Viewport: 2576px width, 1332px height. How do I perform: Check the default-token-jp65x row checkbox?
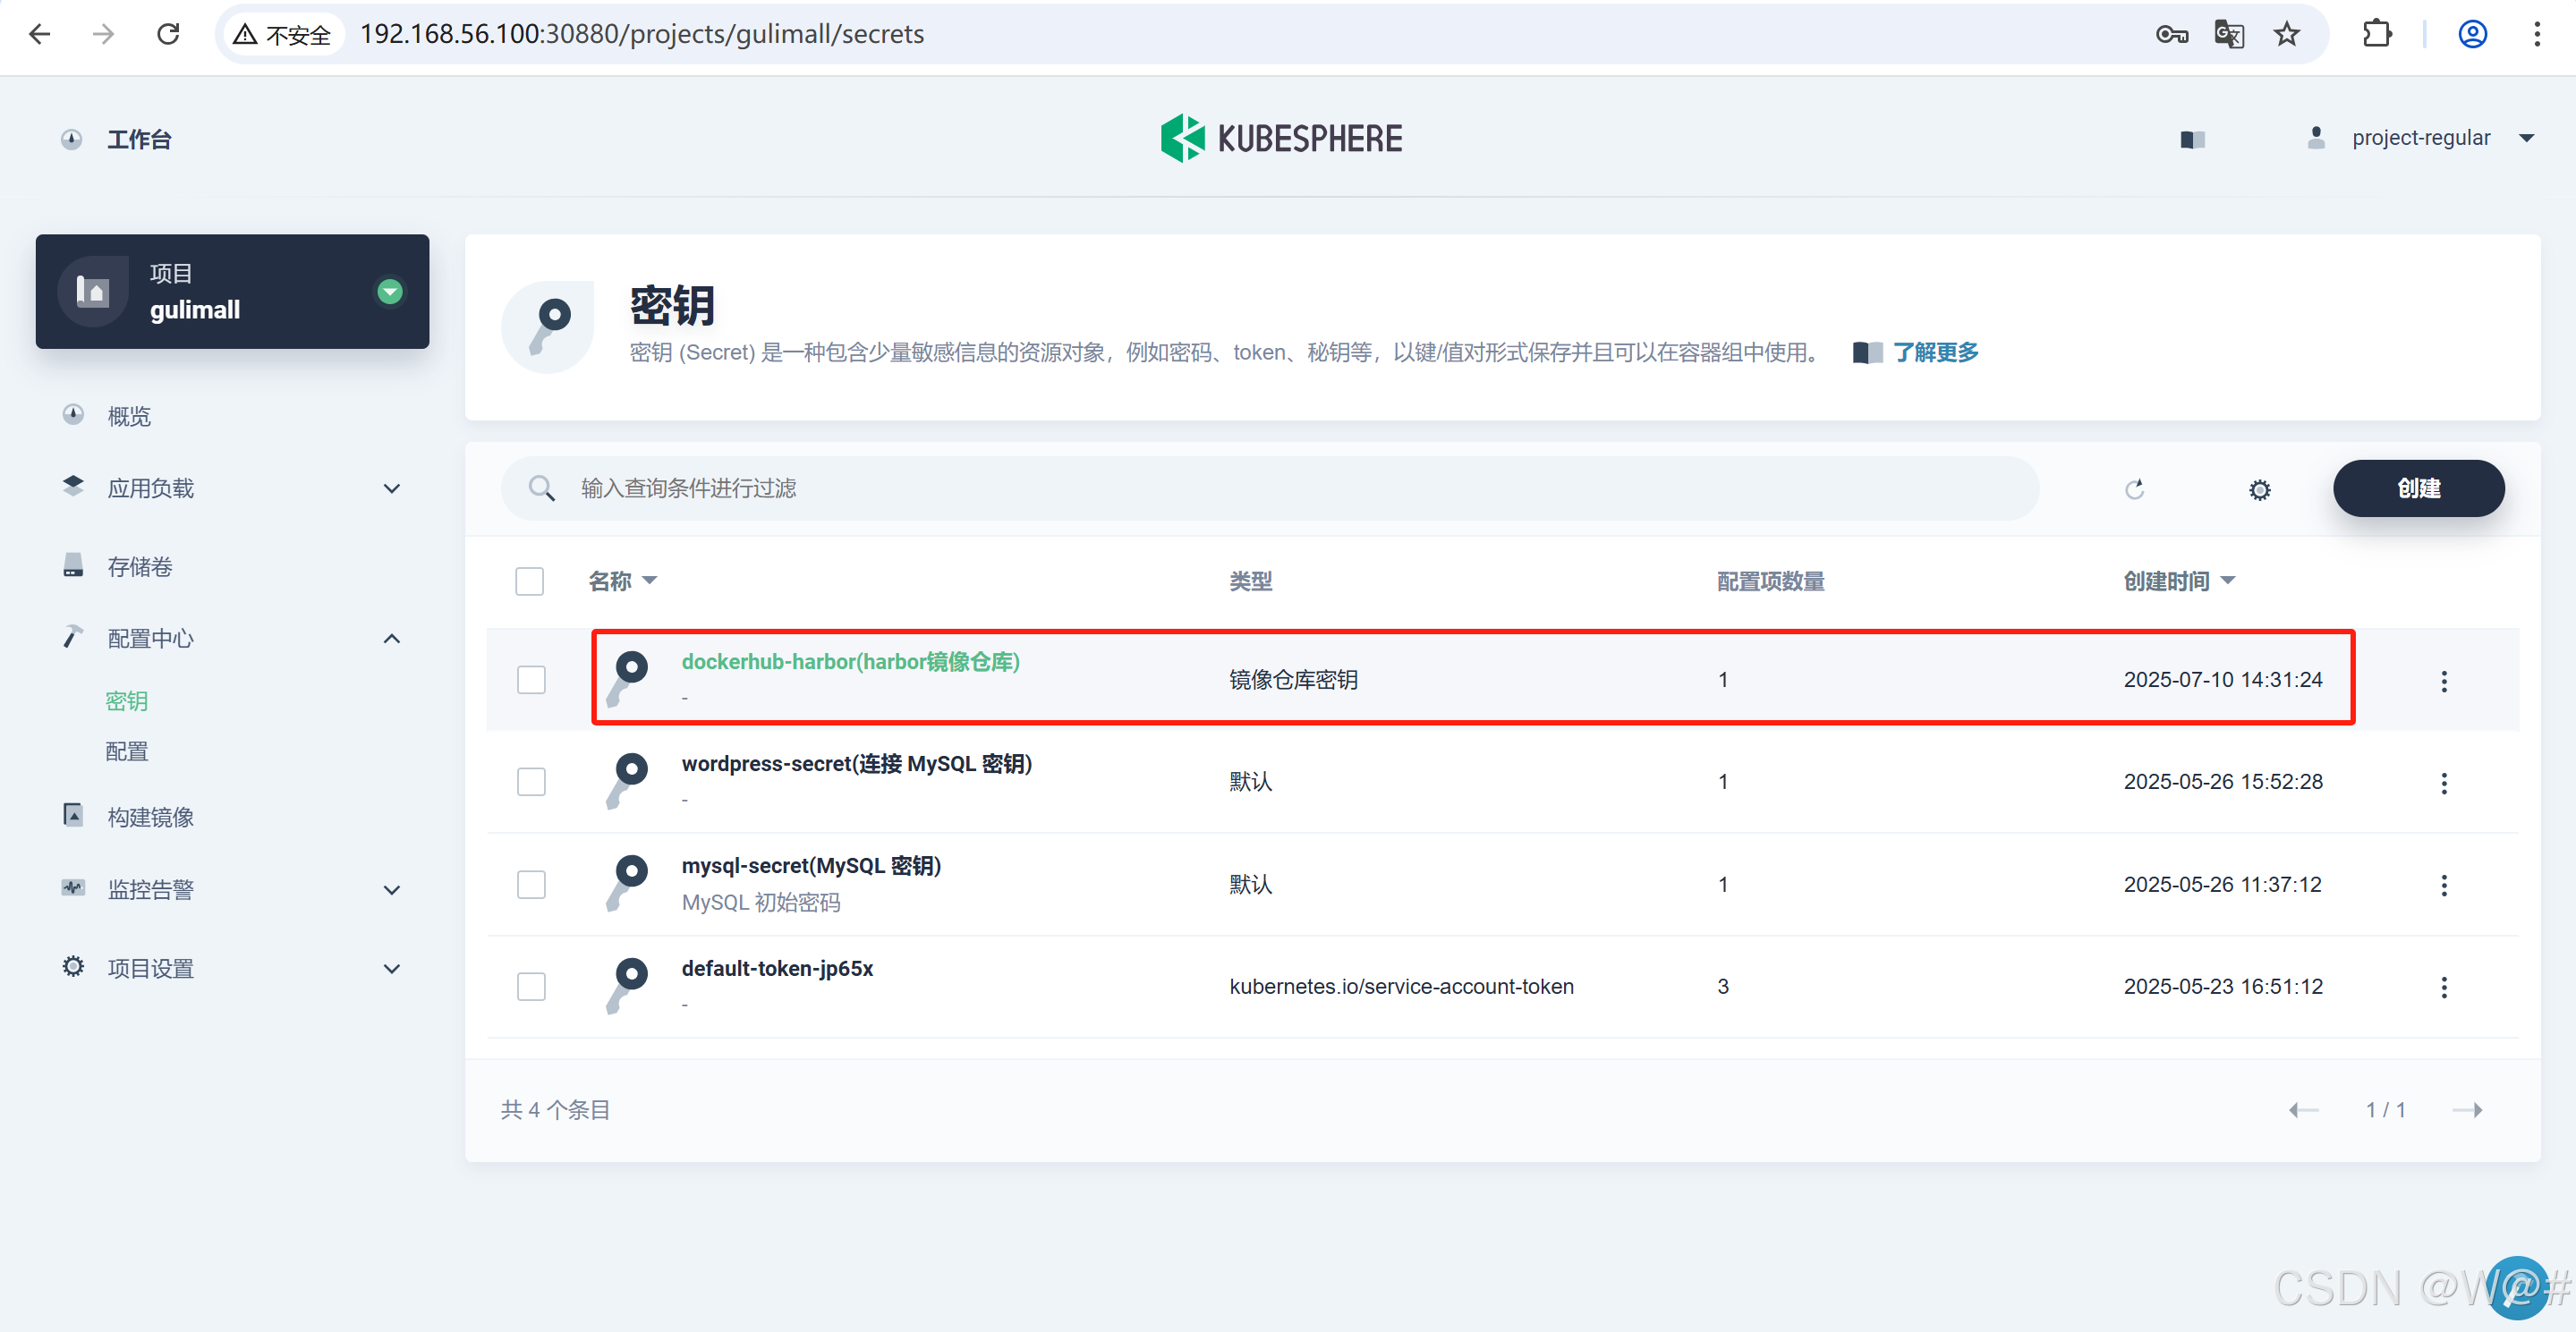point(531,987)
